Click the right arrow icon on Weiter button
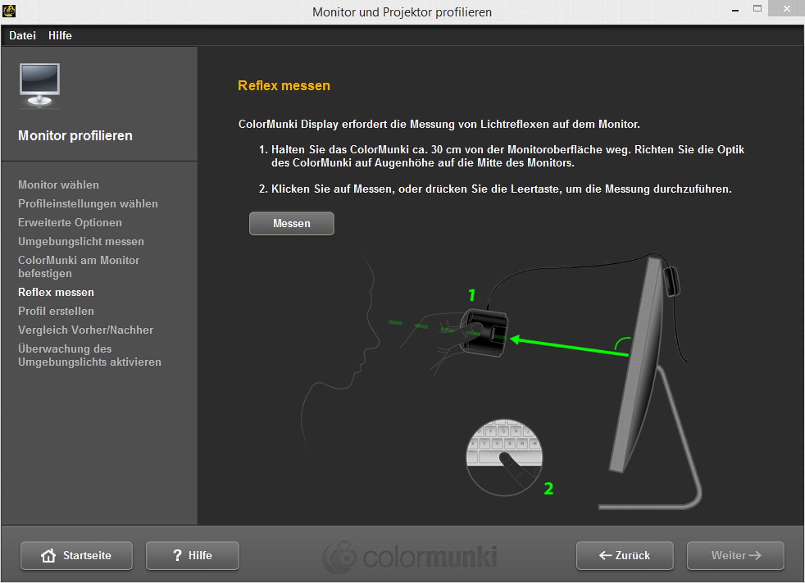Screen dimensions: 805x583 [x=755, y=556]
